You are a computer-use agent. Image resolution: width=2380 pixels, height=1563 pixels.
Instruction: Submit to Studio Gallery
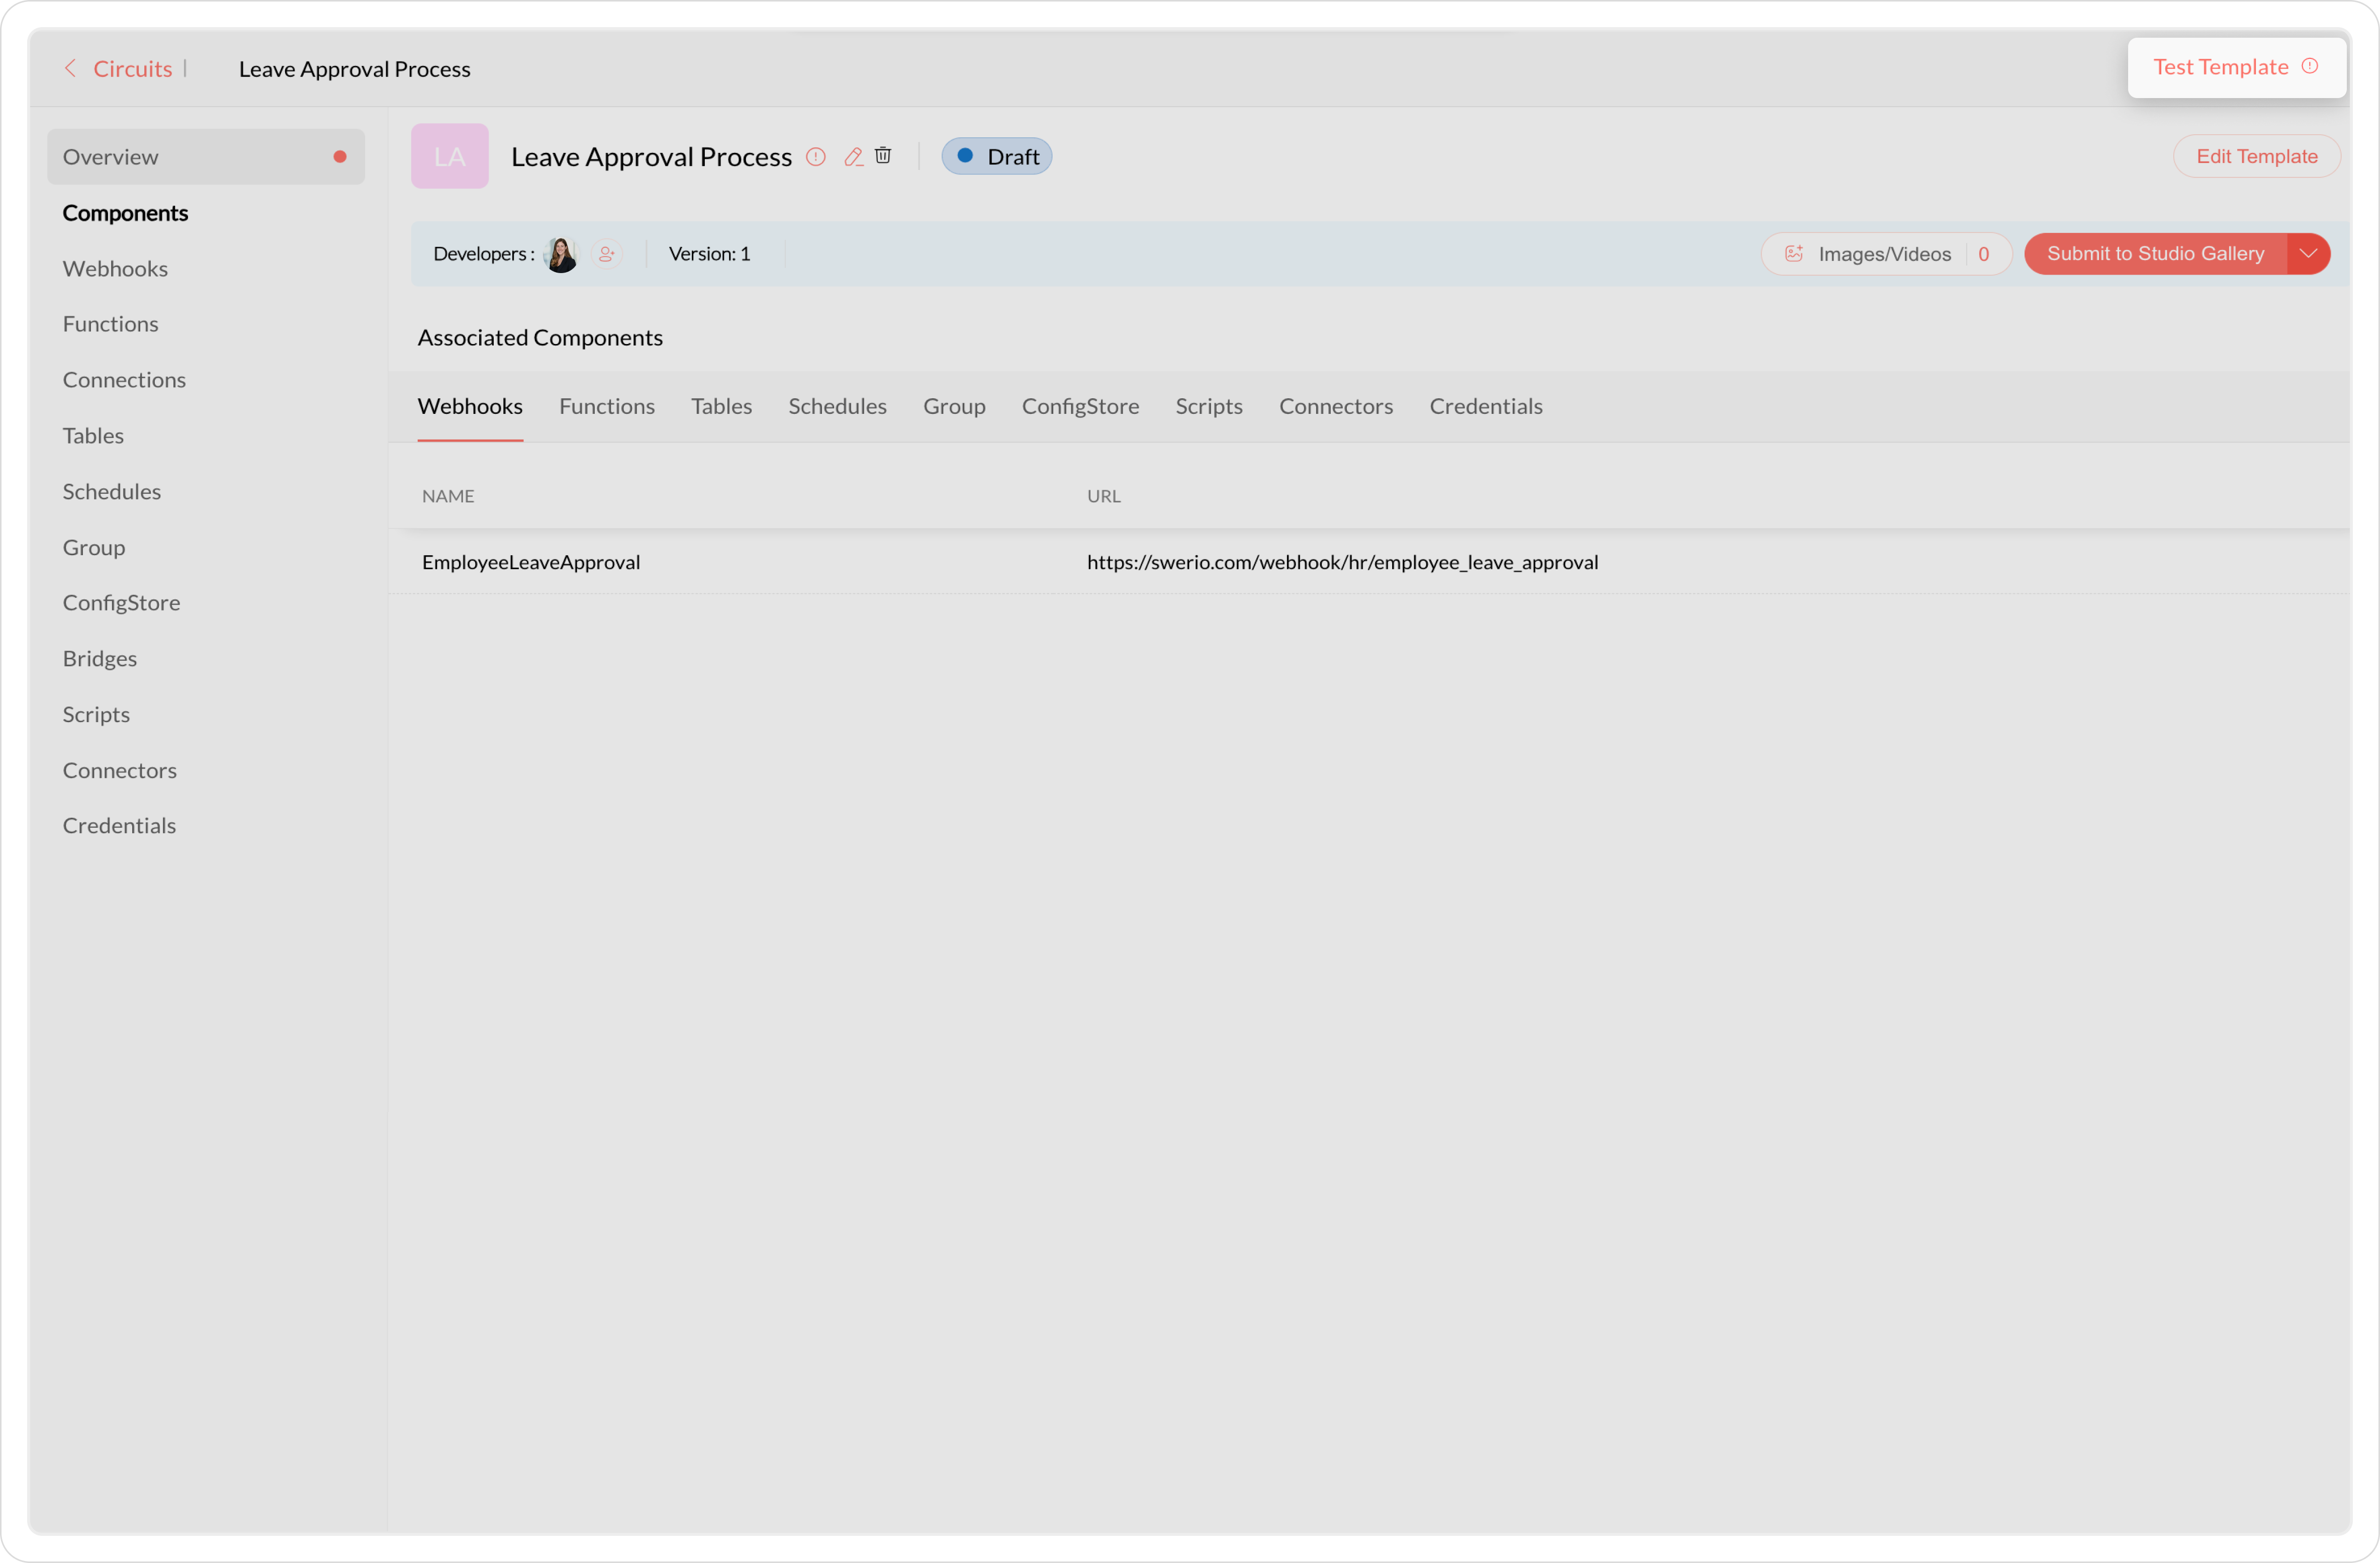[x=2155, y=254]
